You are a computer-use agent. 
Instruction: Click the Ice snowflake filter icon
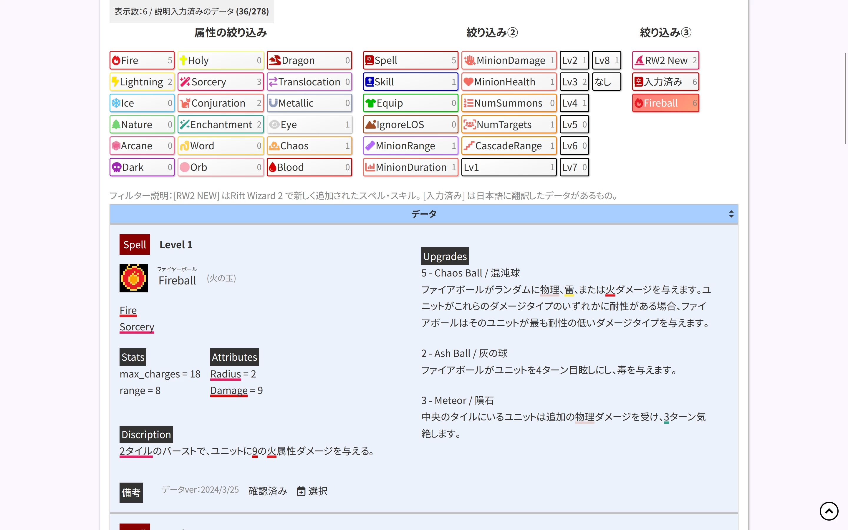[x=116, y=103]
